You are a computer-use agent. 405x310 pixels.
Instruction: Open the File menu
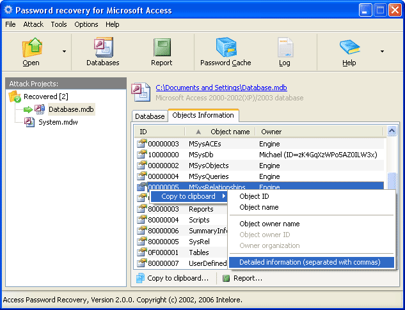[10, 24]
